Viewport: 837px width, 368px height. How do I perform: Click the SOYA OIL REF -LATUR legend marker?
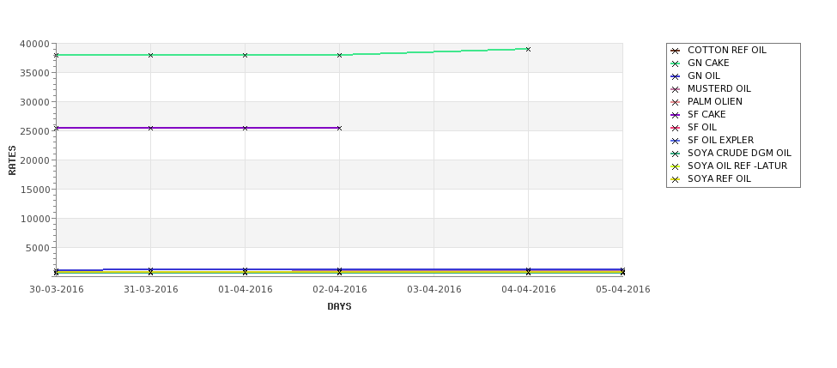click(x=675, y=166)
